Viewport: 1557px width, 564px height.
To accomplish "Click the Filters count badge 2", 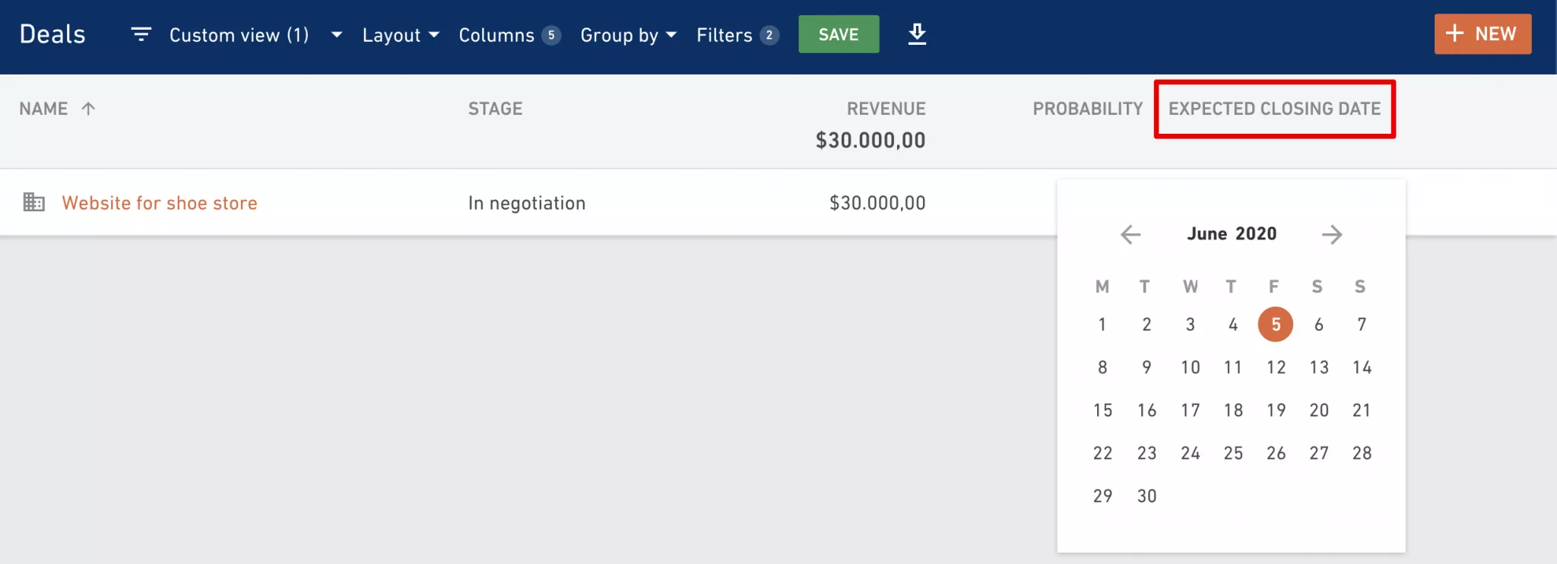I will (769, 35).
